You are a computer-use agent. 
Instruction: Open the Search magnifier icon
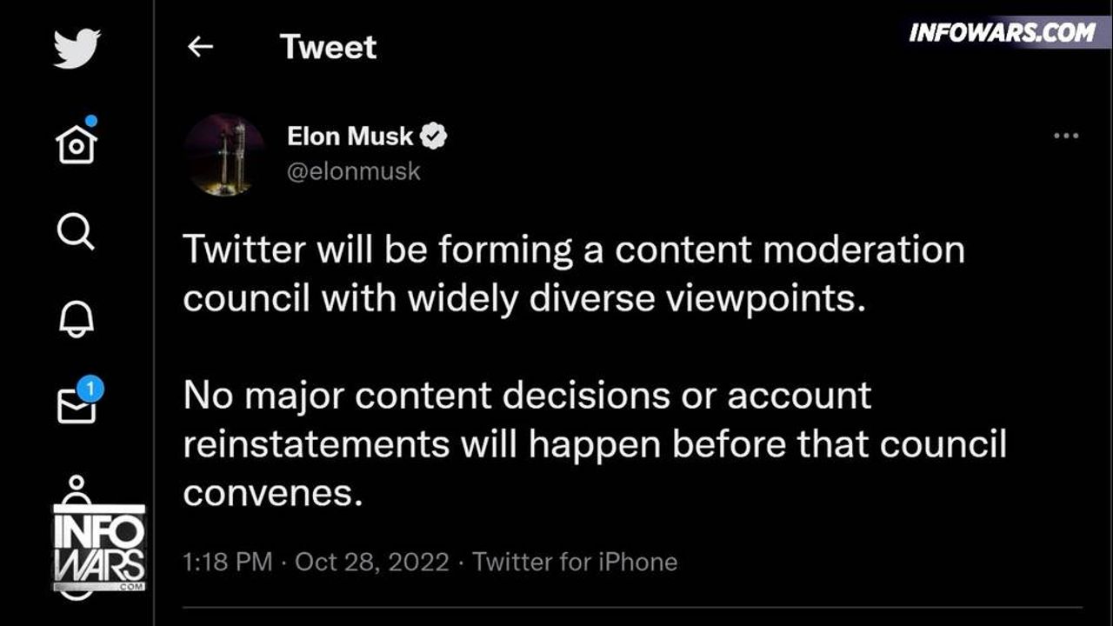[x=76, y=232]
